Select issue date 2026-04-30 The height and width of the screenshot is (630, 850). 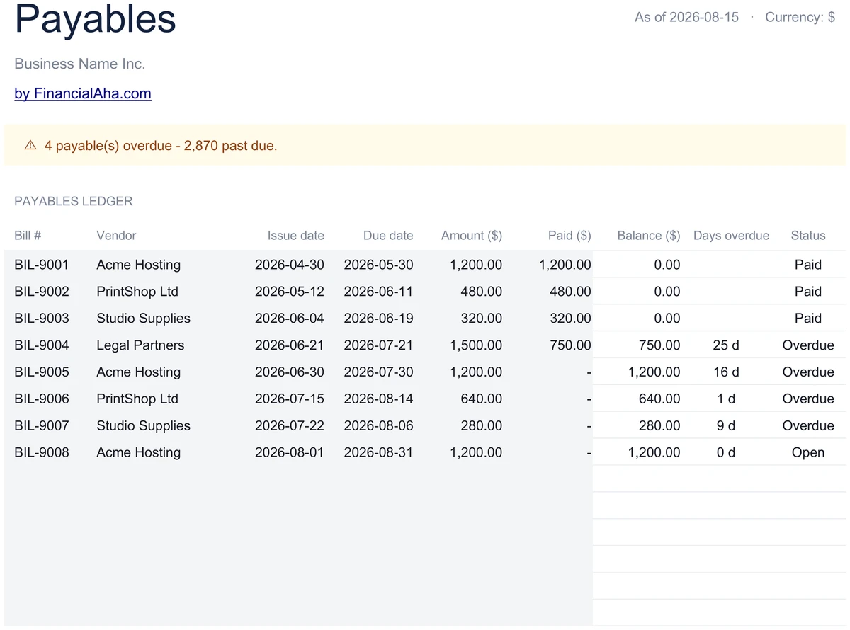point(290,265)
